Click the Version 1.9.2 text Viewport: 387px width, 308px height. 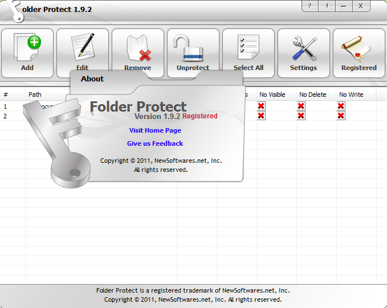pos(157,116)
